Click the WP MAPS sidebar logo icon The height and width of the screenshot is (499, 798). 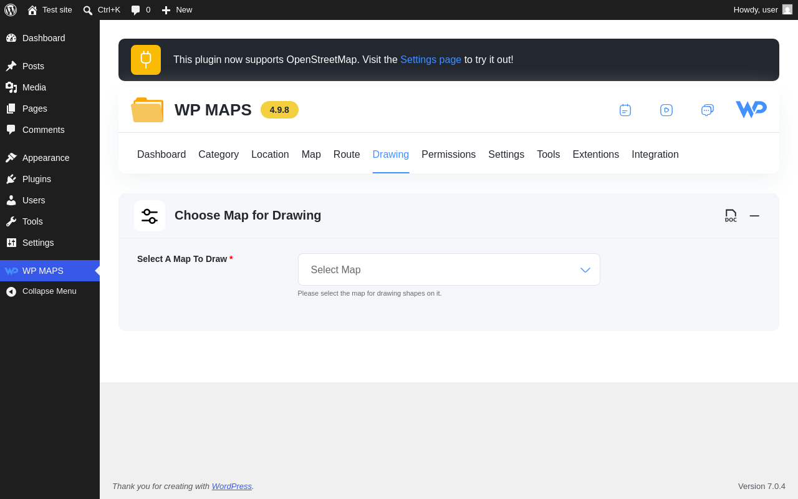11,271
